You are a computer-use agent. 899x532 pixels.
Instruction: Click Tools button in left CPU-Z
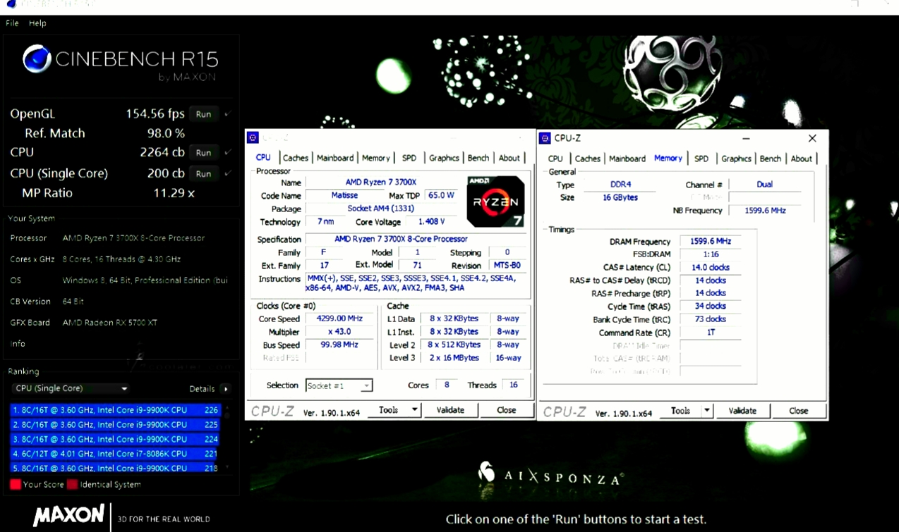tap(389, 410)
